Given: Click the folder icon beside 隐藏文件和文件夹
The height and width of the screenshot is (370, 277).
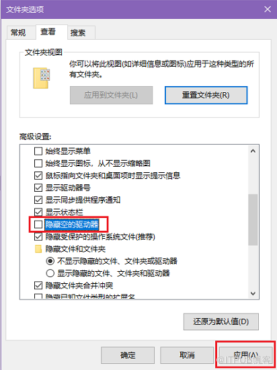Looking at the screenshot, I should pos(38,249).
